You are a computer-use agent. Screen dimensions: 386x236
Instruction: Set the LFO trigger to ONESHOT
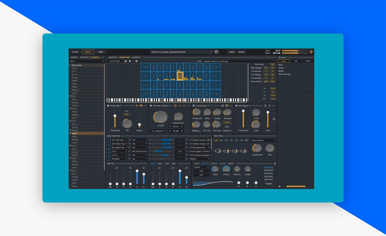(x=268, y=179)
